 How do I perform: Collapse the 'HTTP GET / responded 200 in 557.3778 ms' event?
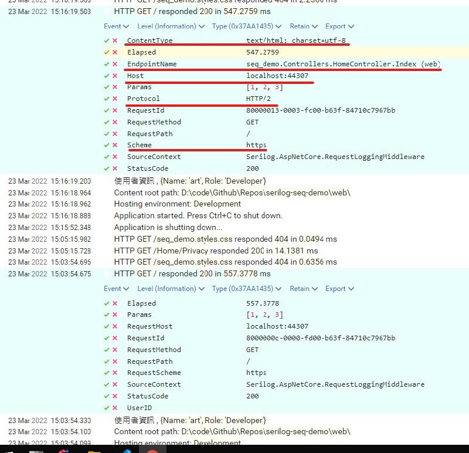click(192, 274)
